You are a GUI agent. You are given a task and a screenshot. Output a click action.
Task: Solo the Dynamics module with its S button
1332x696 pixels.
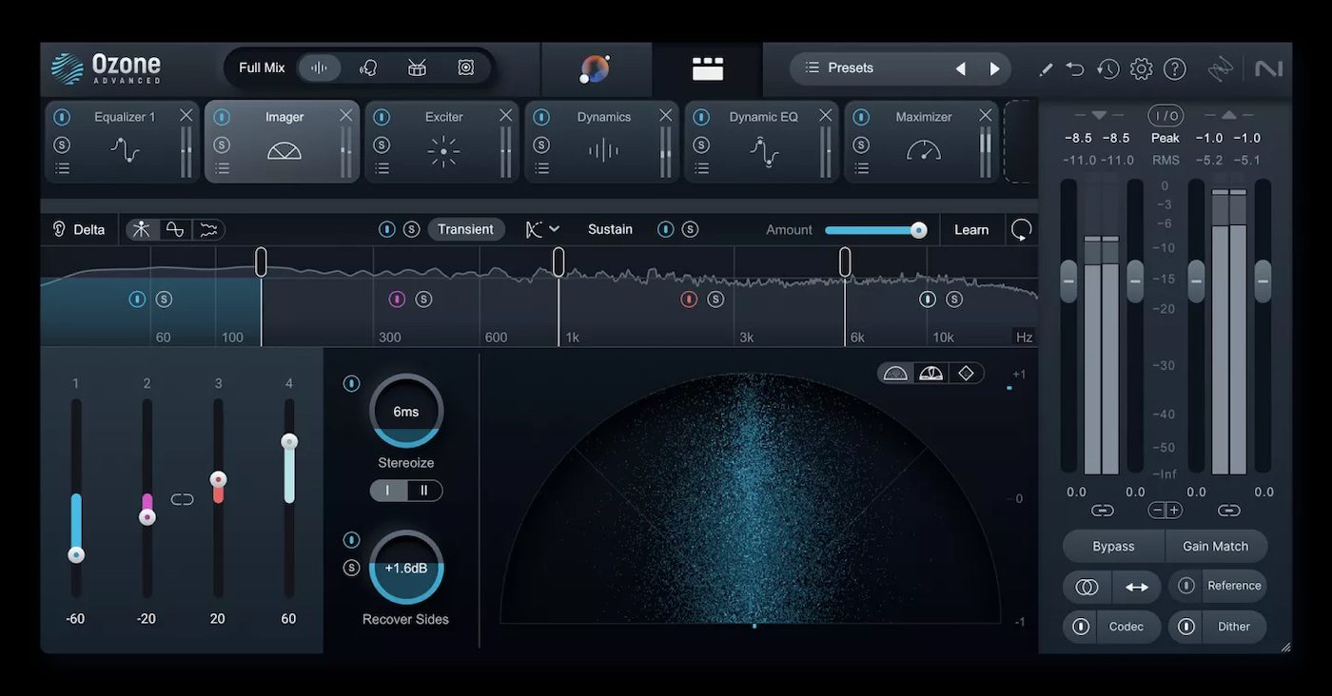(541, 144)
